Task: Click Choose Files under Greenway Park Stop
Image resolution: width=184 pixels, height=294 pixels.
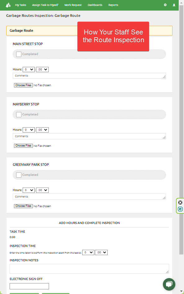Action: (x=23, y=206)
